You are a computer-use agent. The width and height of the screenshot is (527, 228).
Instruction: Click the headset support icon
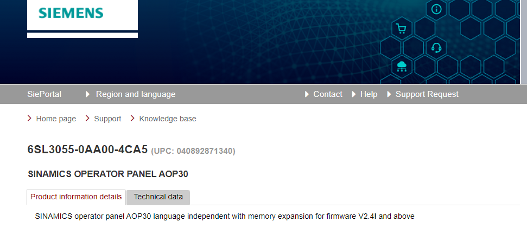click(436, 48)
